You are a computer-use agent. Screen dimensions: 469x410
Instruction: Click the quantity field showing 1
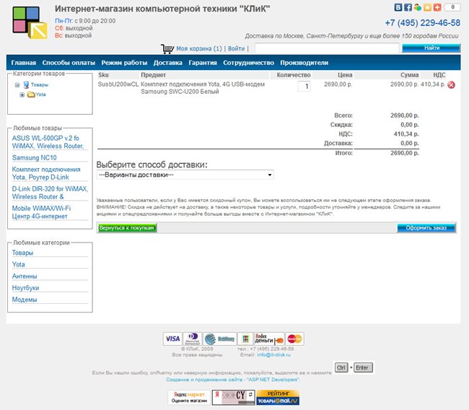click(x=304, y=87)
